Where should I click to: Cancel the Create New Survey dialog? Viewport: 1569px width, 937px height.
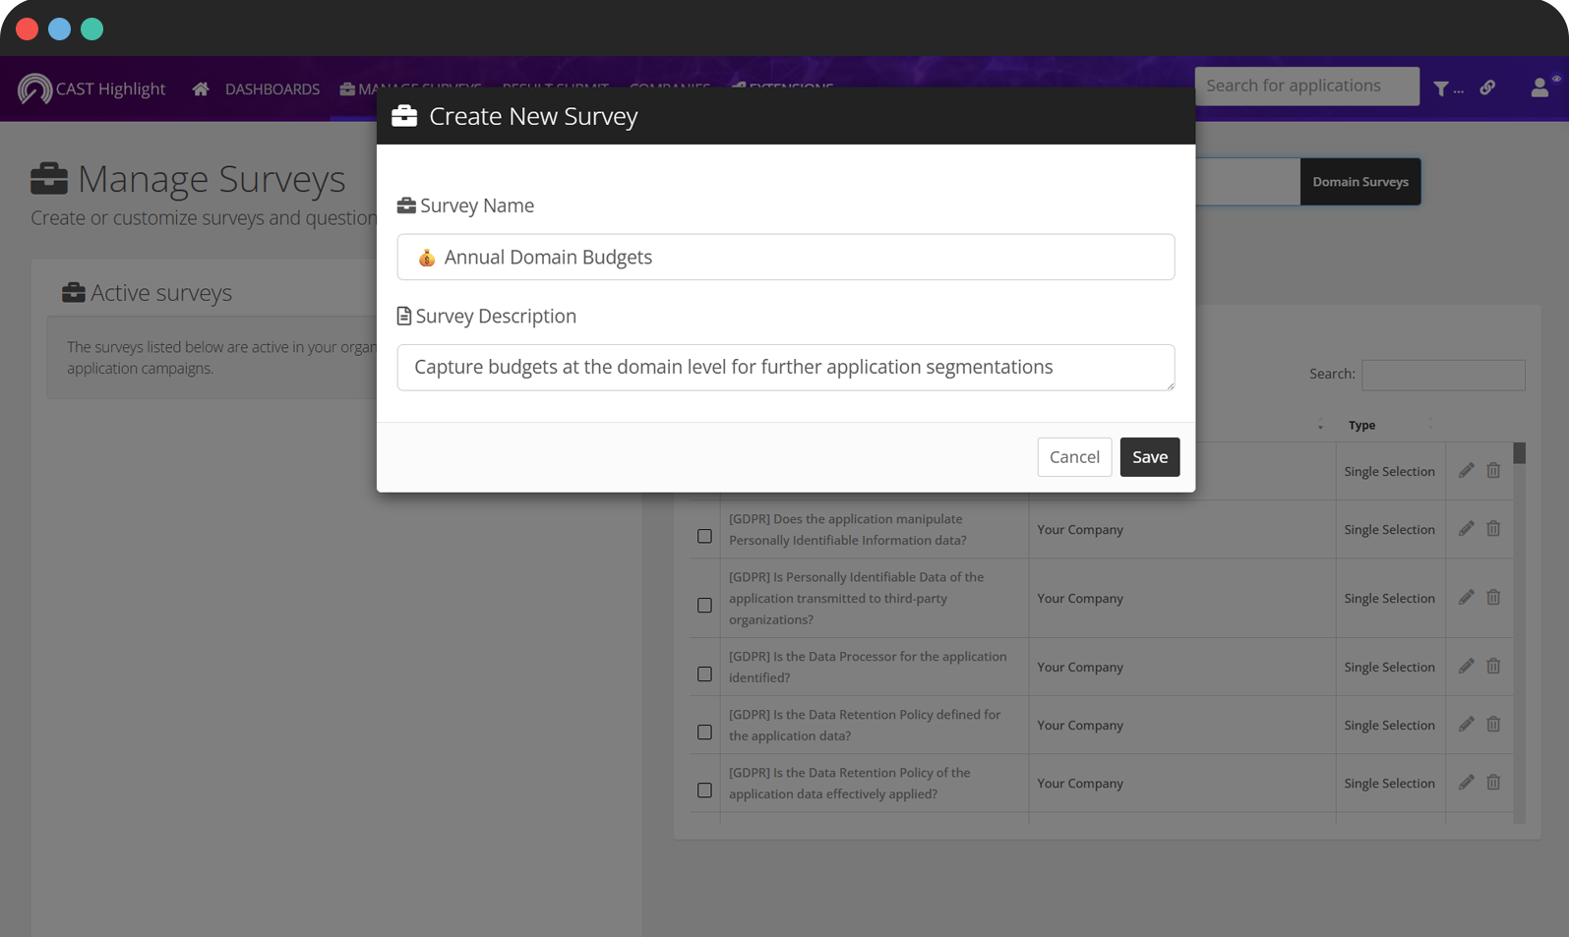click(x=1074, y=457)
